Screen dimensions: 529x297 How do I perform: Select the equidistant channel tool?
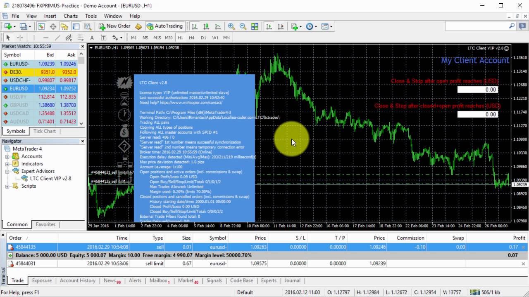69,38
